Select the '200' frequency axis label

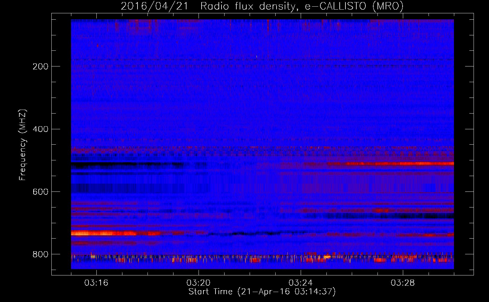(40, 66)
